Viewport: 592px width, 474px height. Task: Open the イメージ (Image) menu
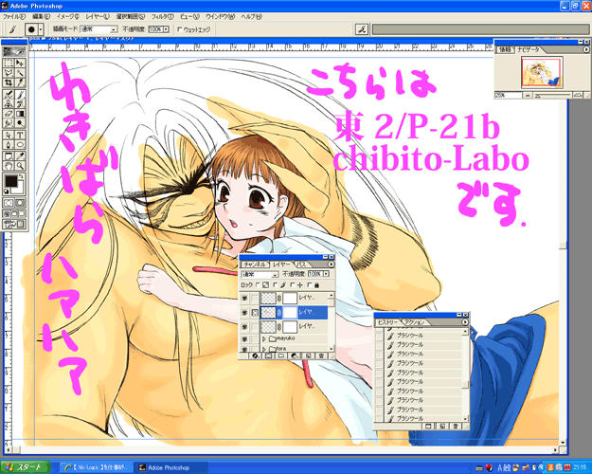point(68,17)
